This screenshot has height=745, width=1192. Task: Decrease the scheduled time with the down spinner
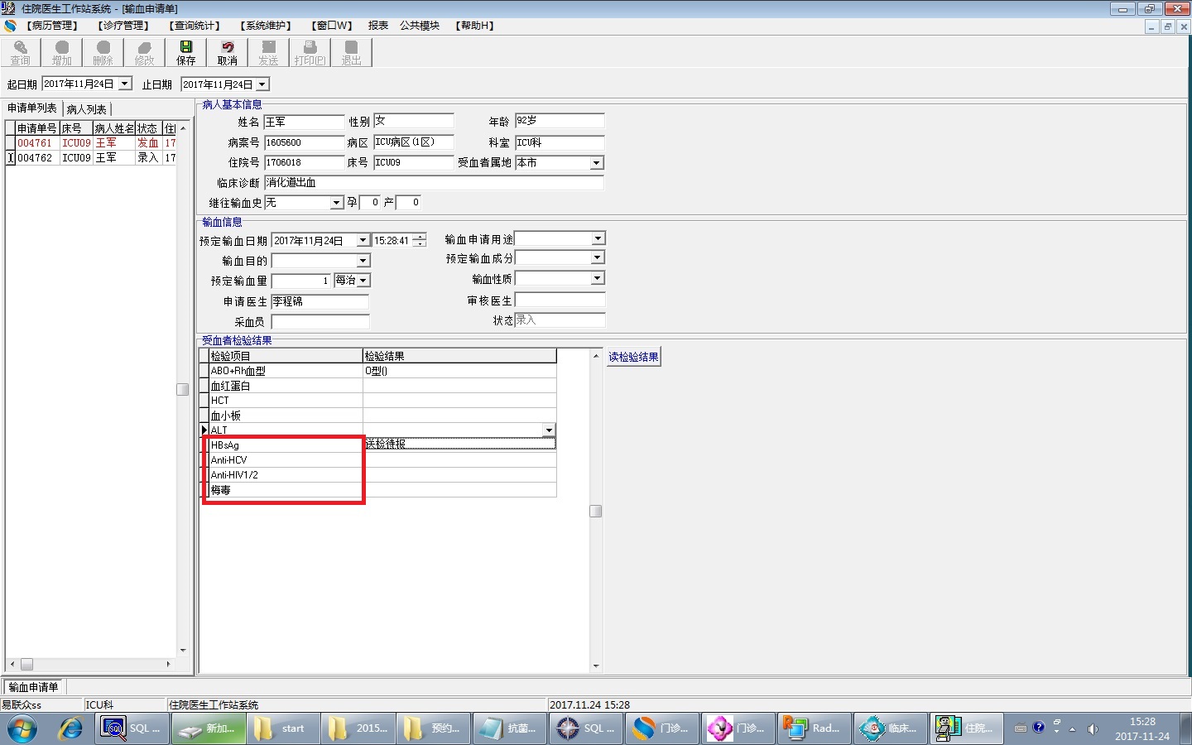(420, 243)
